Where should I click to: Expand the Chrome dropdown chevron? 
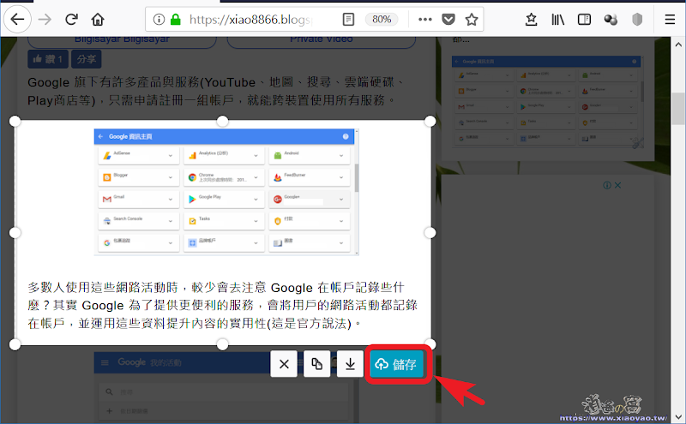[256, 177]
